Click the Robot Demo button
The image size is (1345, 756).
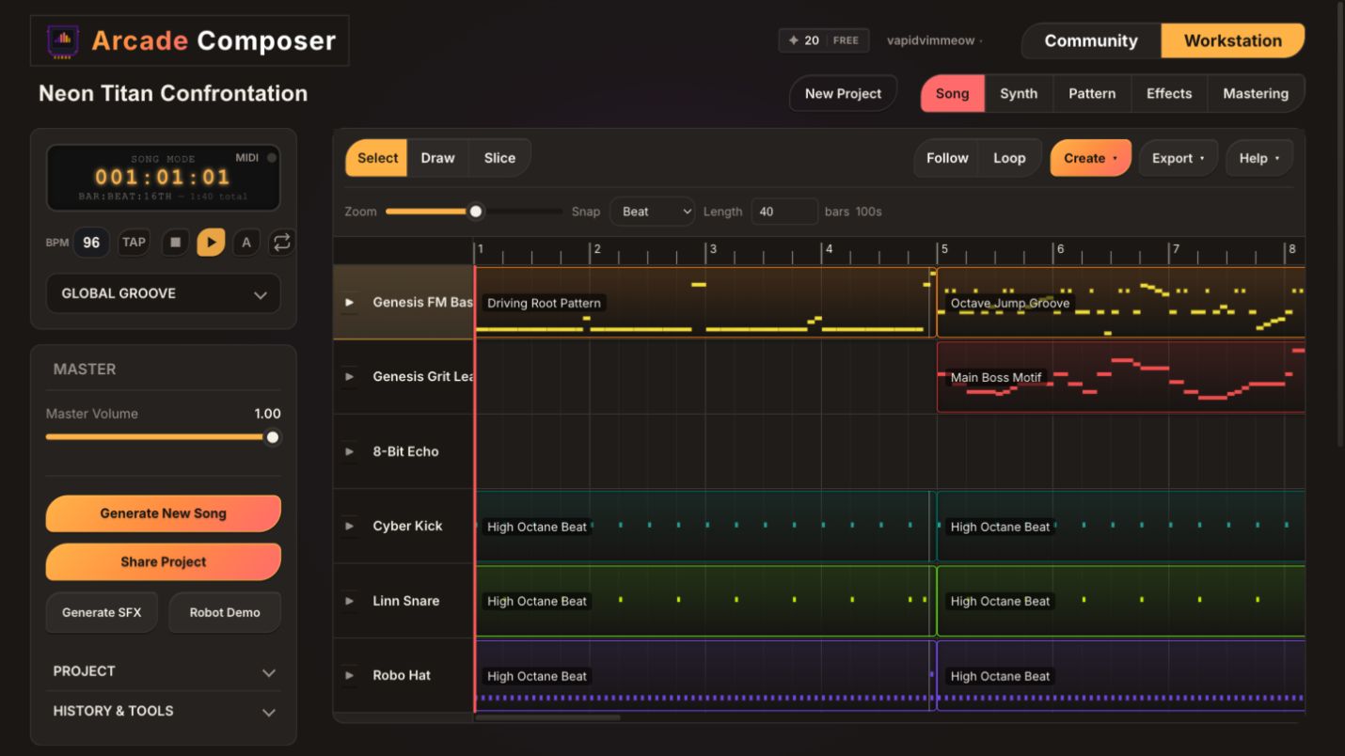pyautogui.click(x=225, y=612)
